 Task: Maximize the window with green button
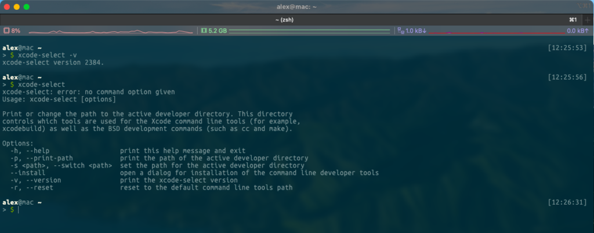(x=27, y=7)
